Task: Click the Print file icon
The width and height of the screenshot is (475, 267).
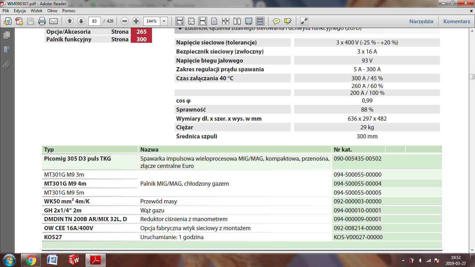Action: point(42,21)
